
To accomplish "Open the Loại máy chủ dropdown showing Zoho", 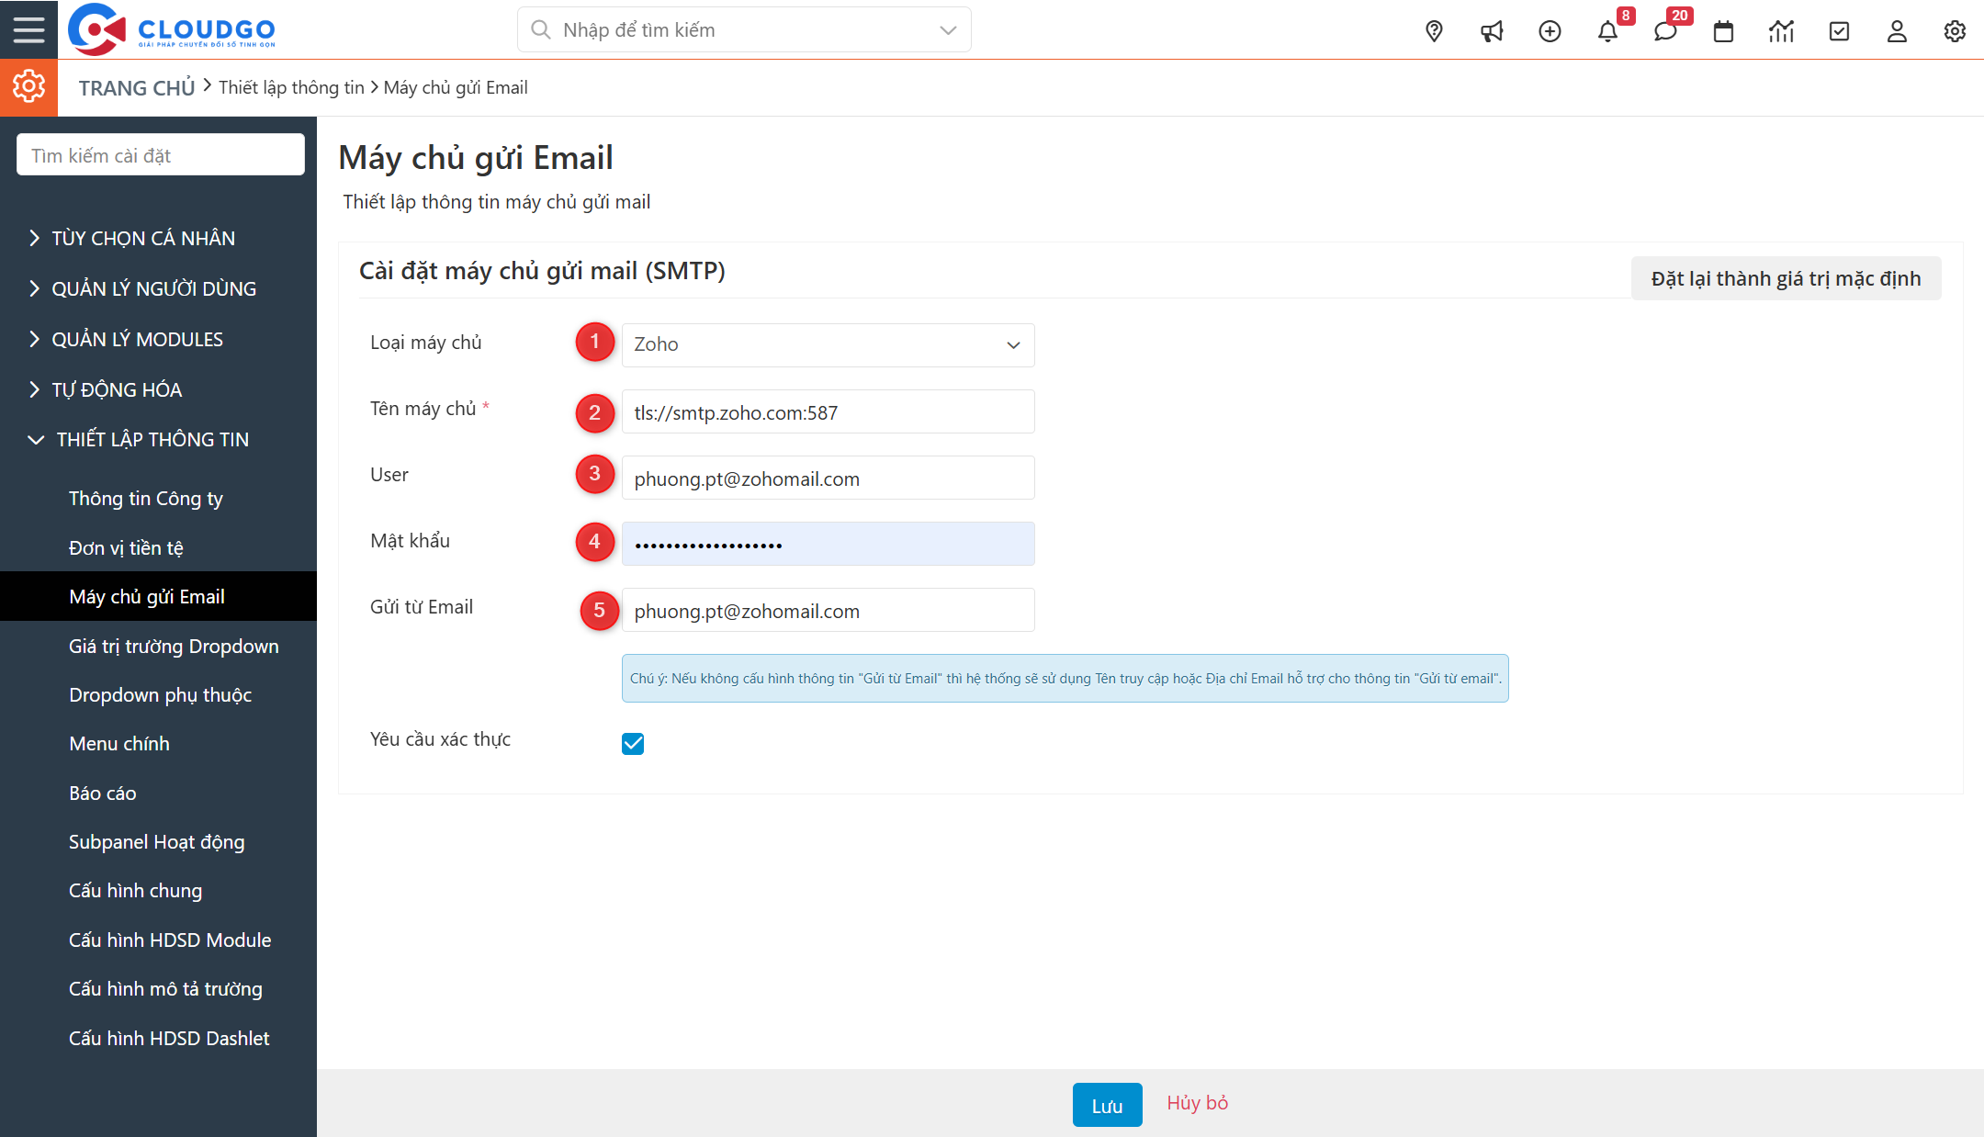I will [826, 344].
